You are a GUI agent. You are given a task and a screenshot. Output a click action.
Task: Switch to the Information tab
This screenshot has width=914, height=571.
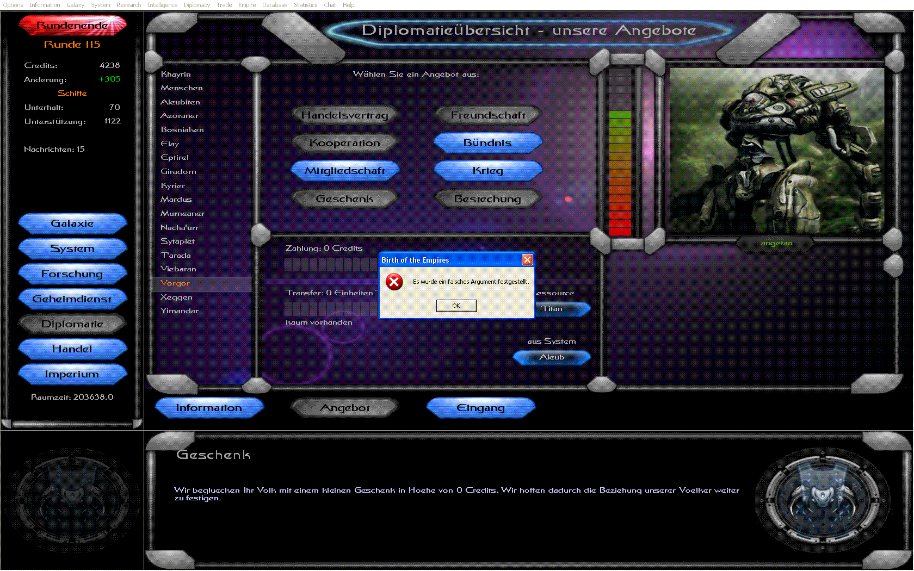(209, 408)
